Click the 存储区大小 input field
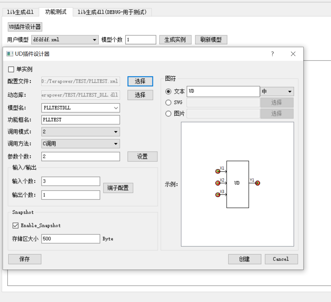 (x=71, y=239)
